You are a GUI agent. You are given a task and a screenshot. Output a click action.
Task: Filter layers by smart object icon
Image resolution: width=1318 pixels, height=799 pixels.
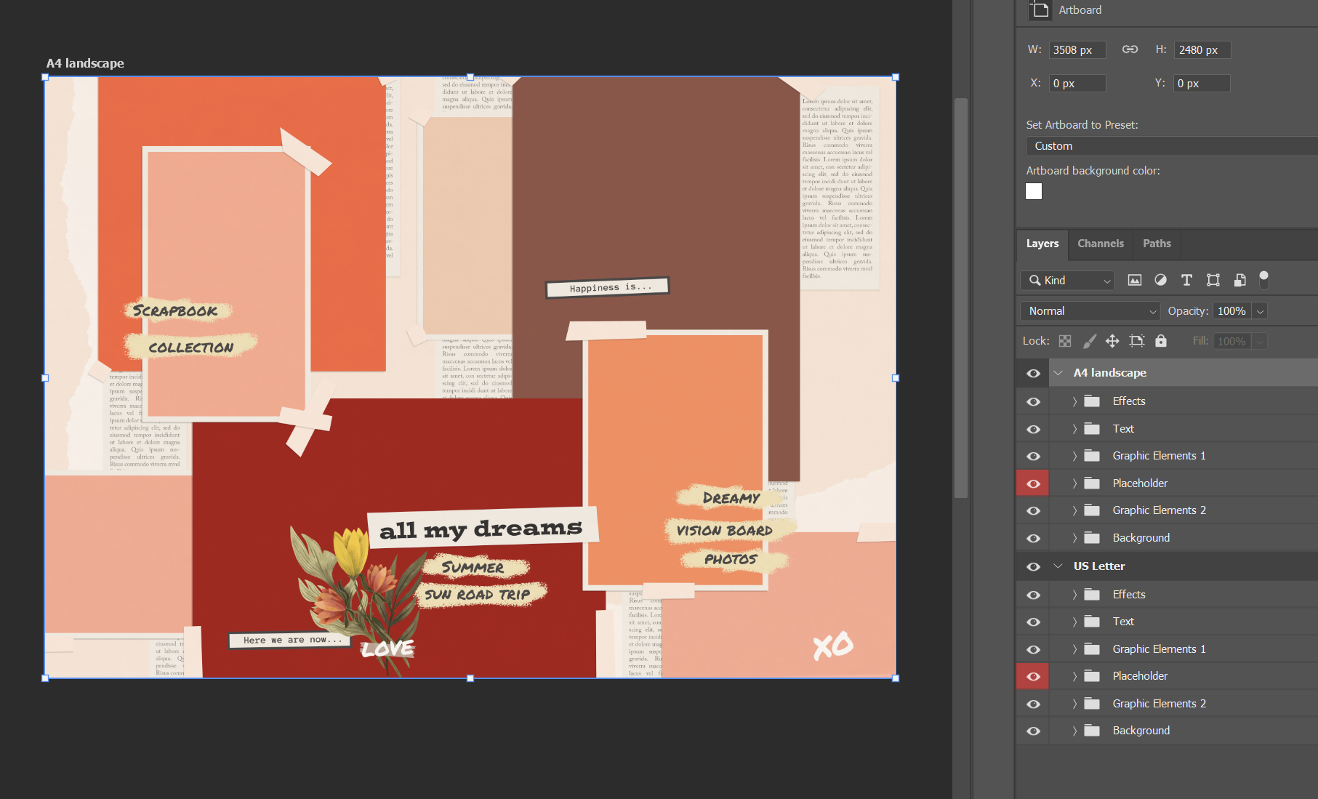click(1239, 280)
